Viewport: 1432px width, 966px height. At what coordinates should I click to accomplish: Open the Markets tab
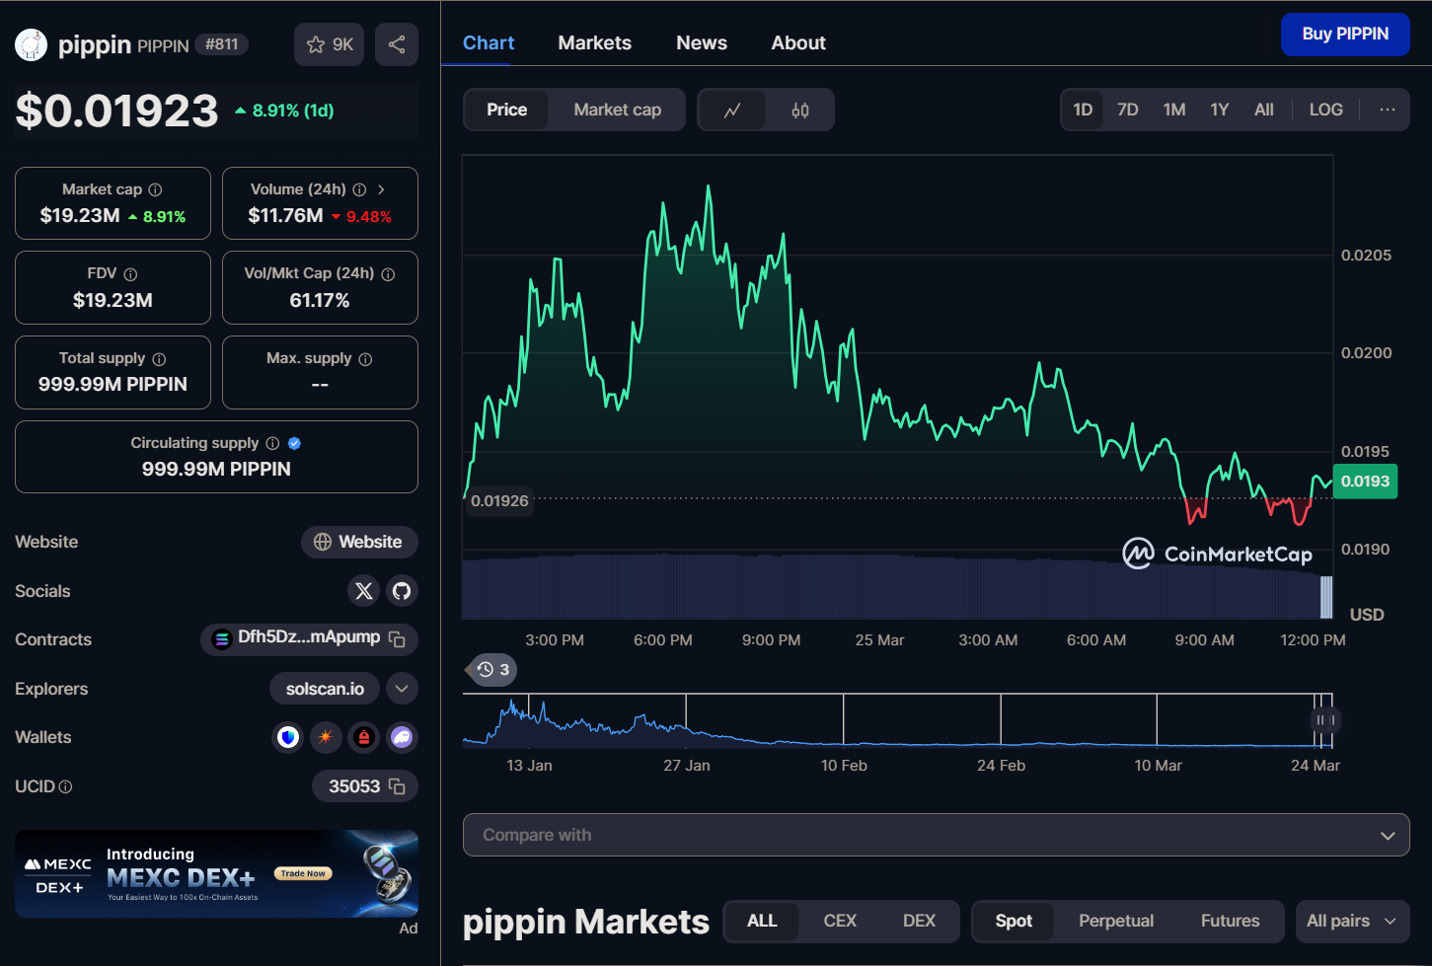coord(594,42)
